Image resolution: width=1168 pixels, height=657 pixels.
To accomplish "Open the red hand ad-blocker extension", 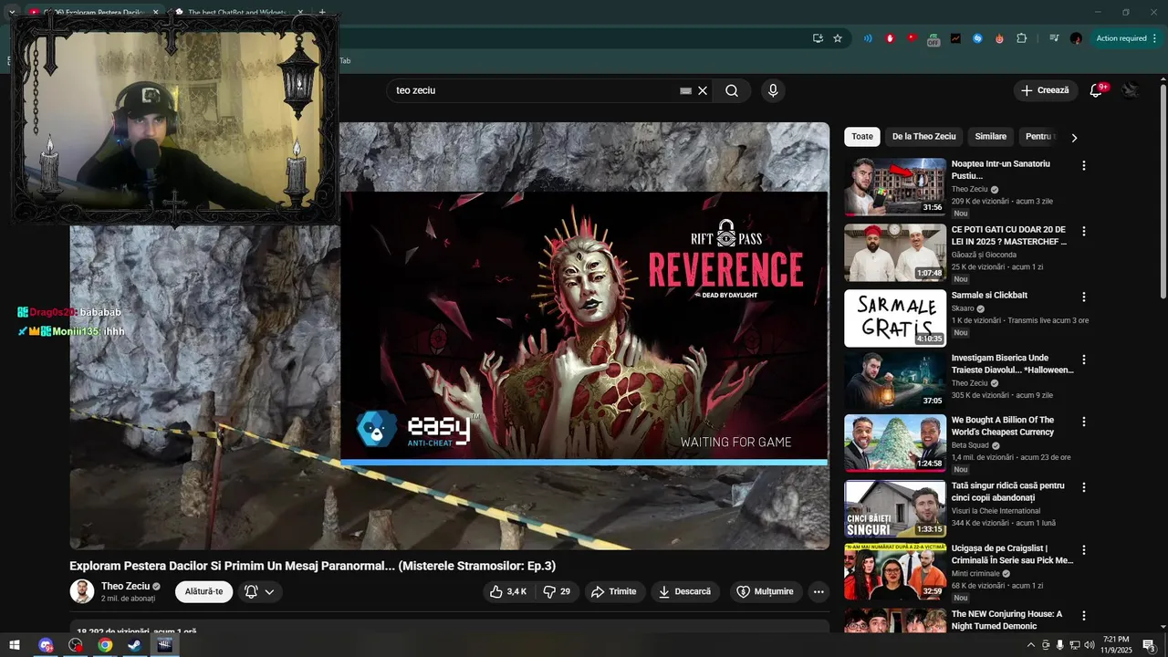I will tap(891, 38).
